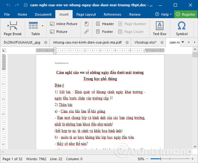Insert an Inline Picture
This screenshot has width=198, height=163.
63,24
